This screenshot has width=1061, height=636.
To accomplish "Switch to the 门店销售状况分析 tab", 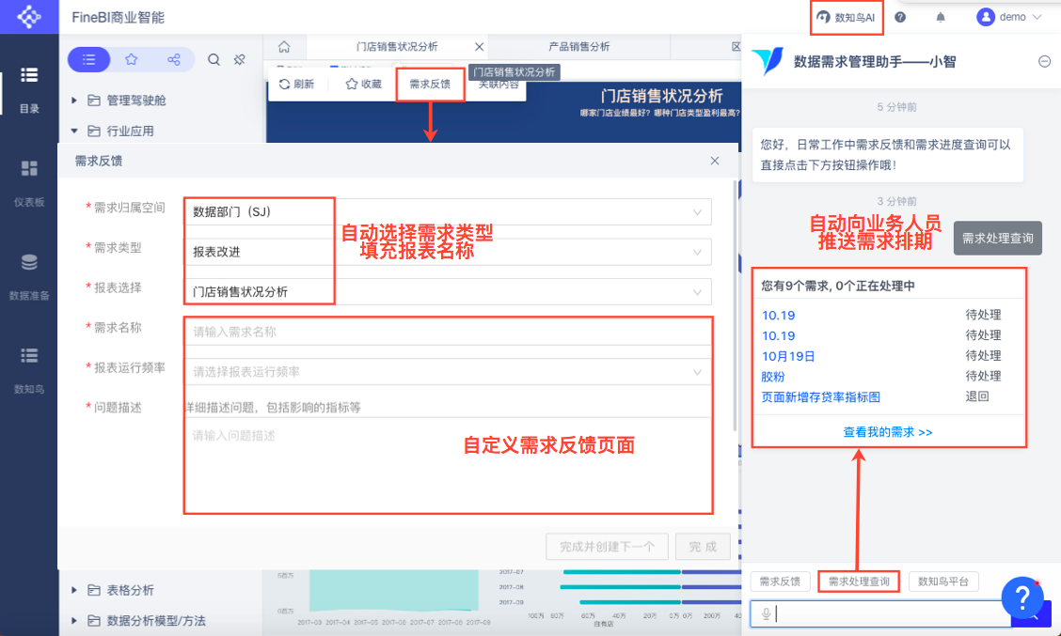I will 397,47.
